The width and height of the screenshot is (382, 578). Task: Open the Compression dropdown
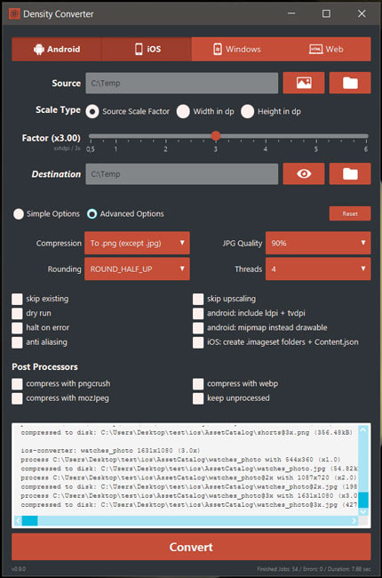[137, 243]
